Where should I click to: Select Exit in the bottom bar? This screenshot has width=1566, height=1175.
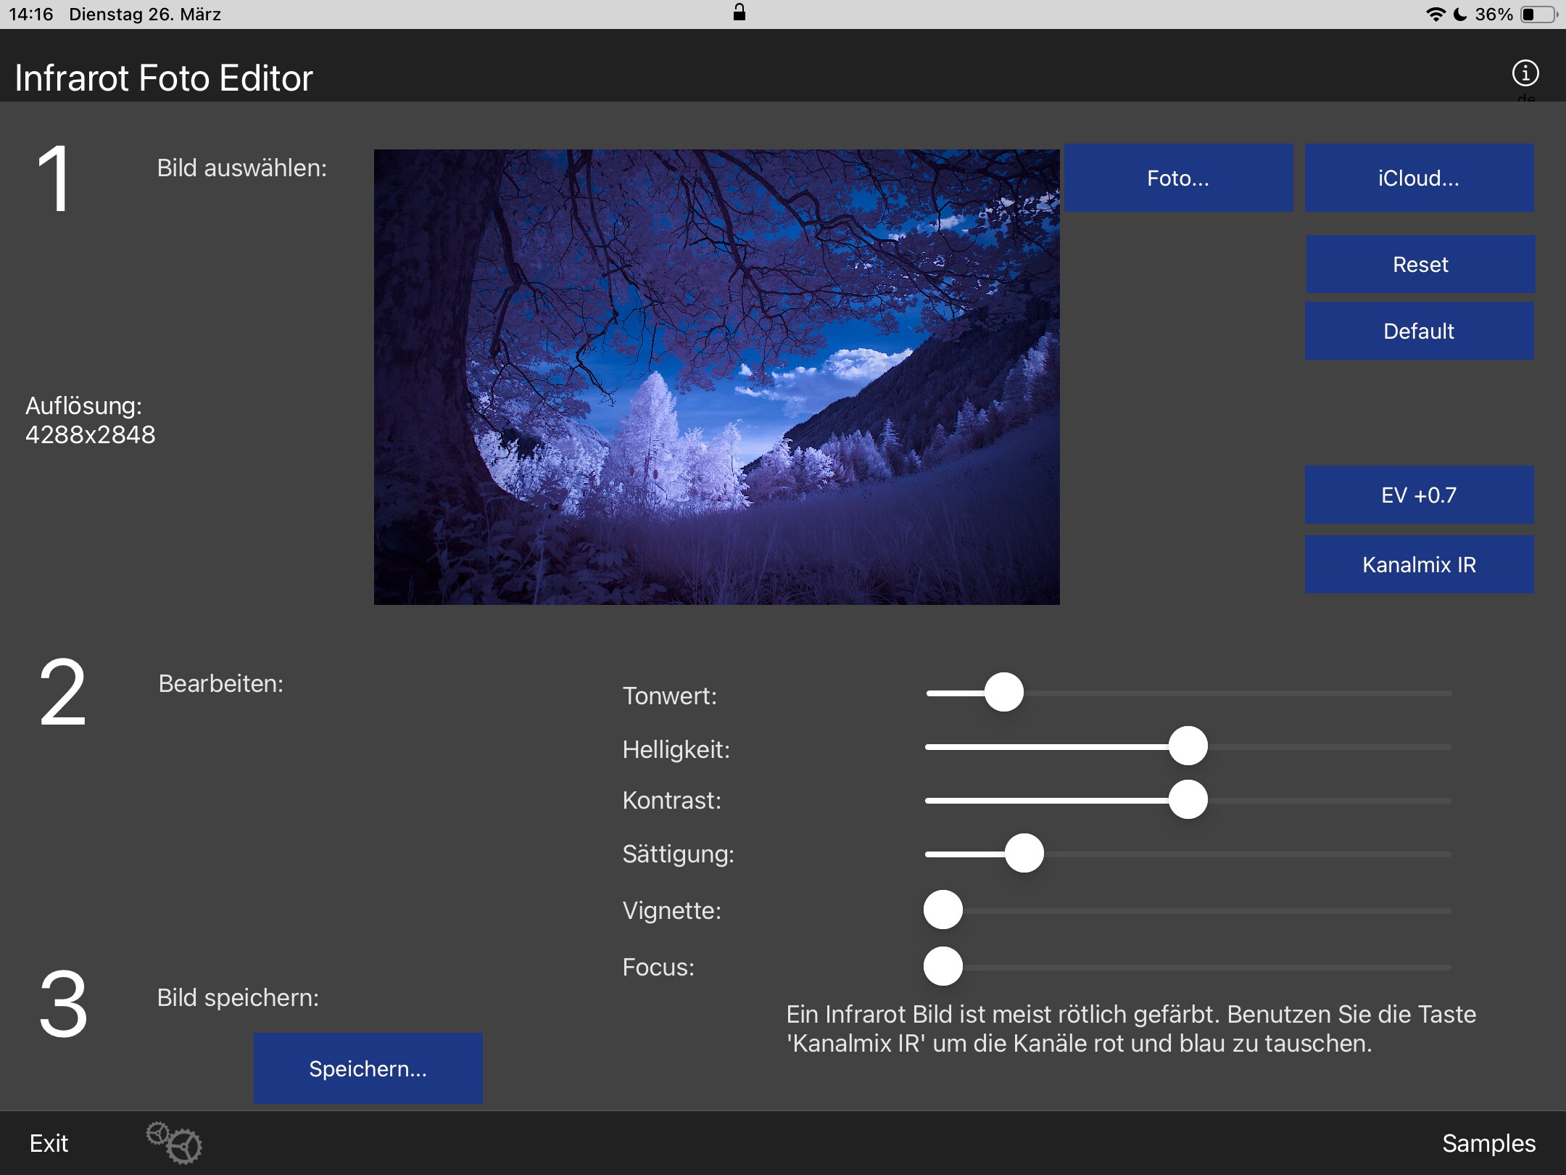click(49, 1143)
